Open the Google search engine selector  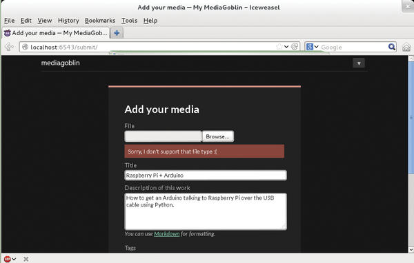(312, 47)
